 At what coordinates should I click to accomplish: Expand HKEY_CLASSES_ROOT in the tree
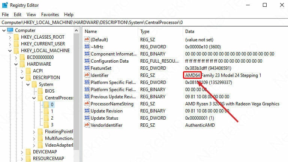tap(10, 37)
